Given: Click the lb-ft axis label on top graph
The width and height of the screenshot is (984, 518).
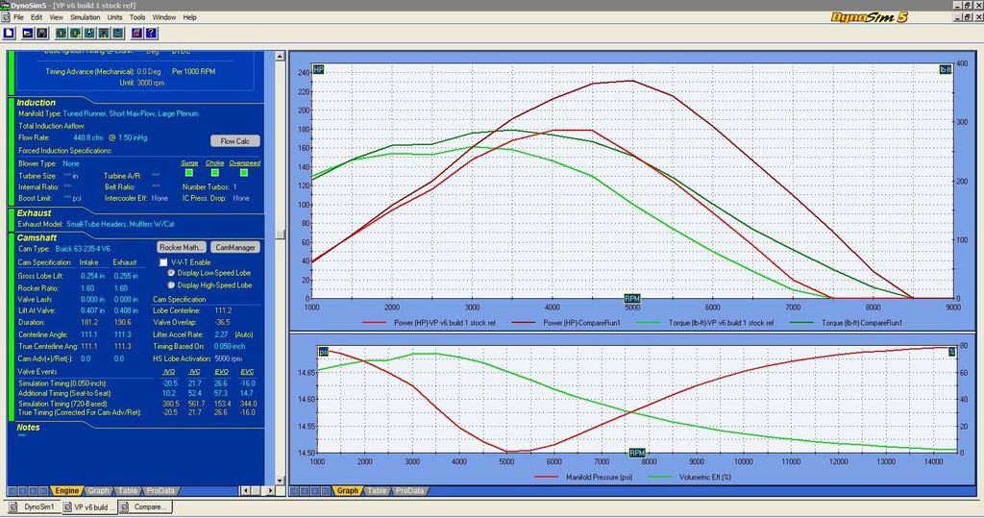Looking at the screenshot, I should 946,70.
